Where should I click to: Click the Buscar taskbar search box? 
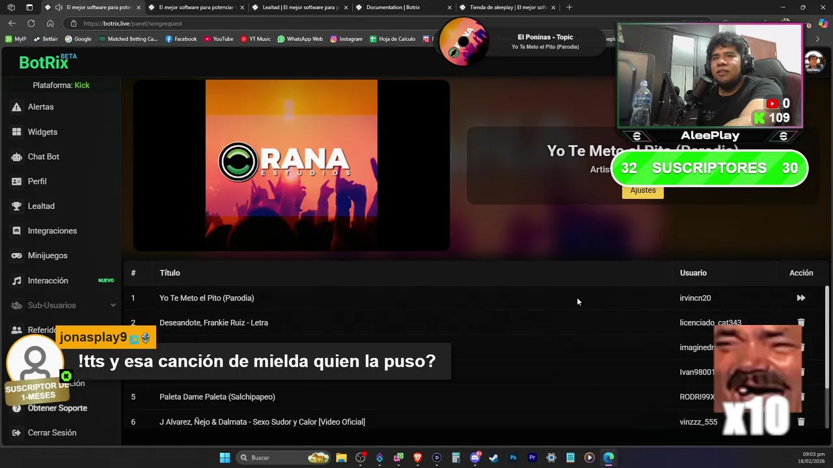click(x=283, y=458)
